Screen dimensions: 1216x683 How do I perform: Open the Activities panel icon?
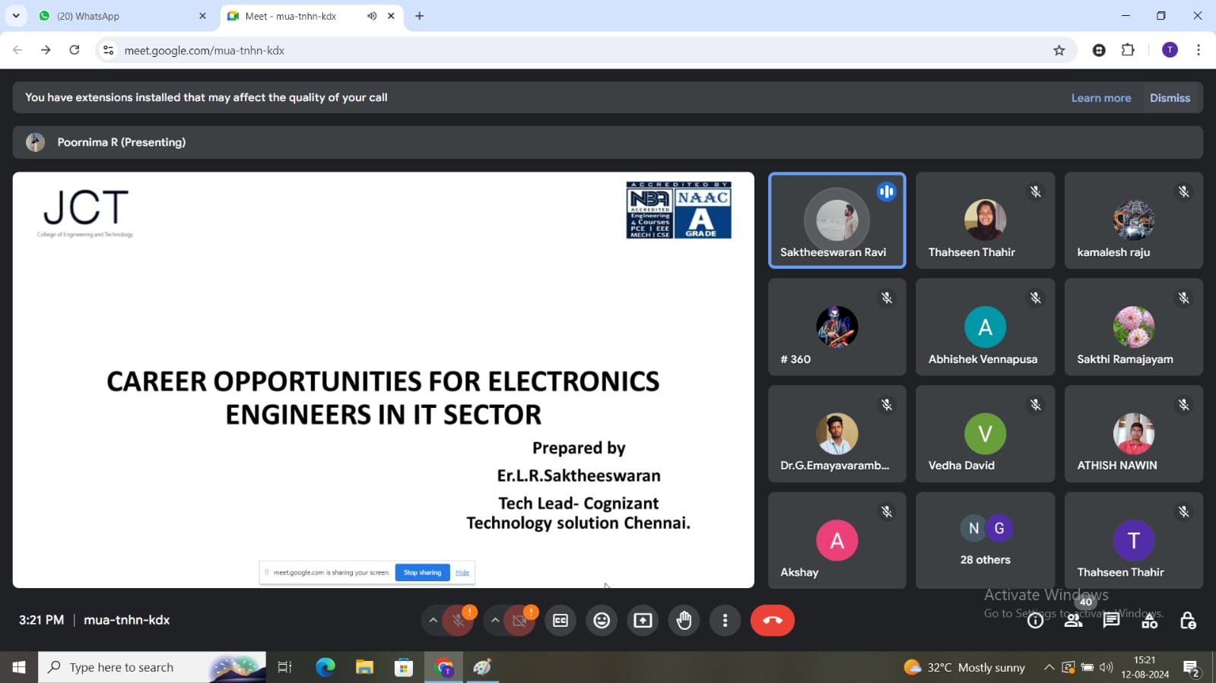1149,621
